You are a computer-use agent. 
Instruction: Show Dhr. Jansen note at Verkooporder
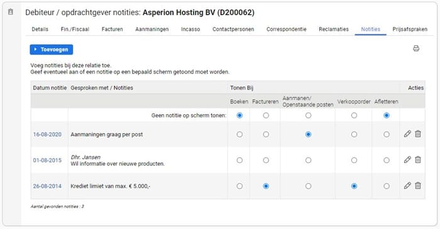(x=354, y=160)
